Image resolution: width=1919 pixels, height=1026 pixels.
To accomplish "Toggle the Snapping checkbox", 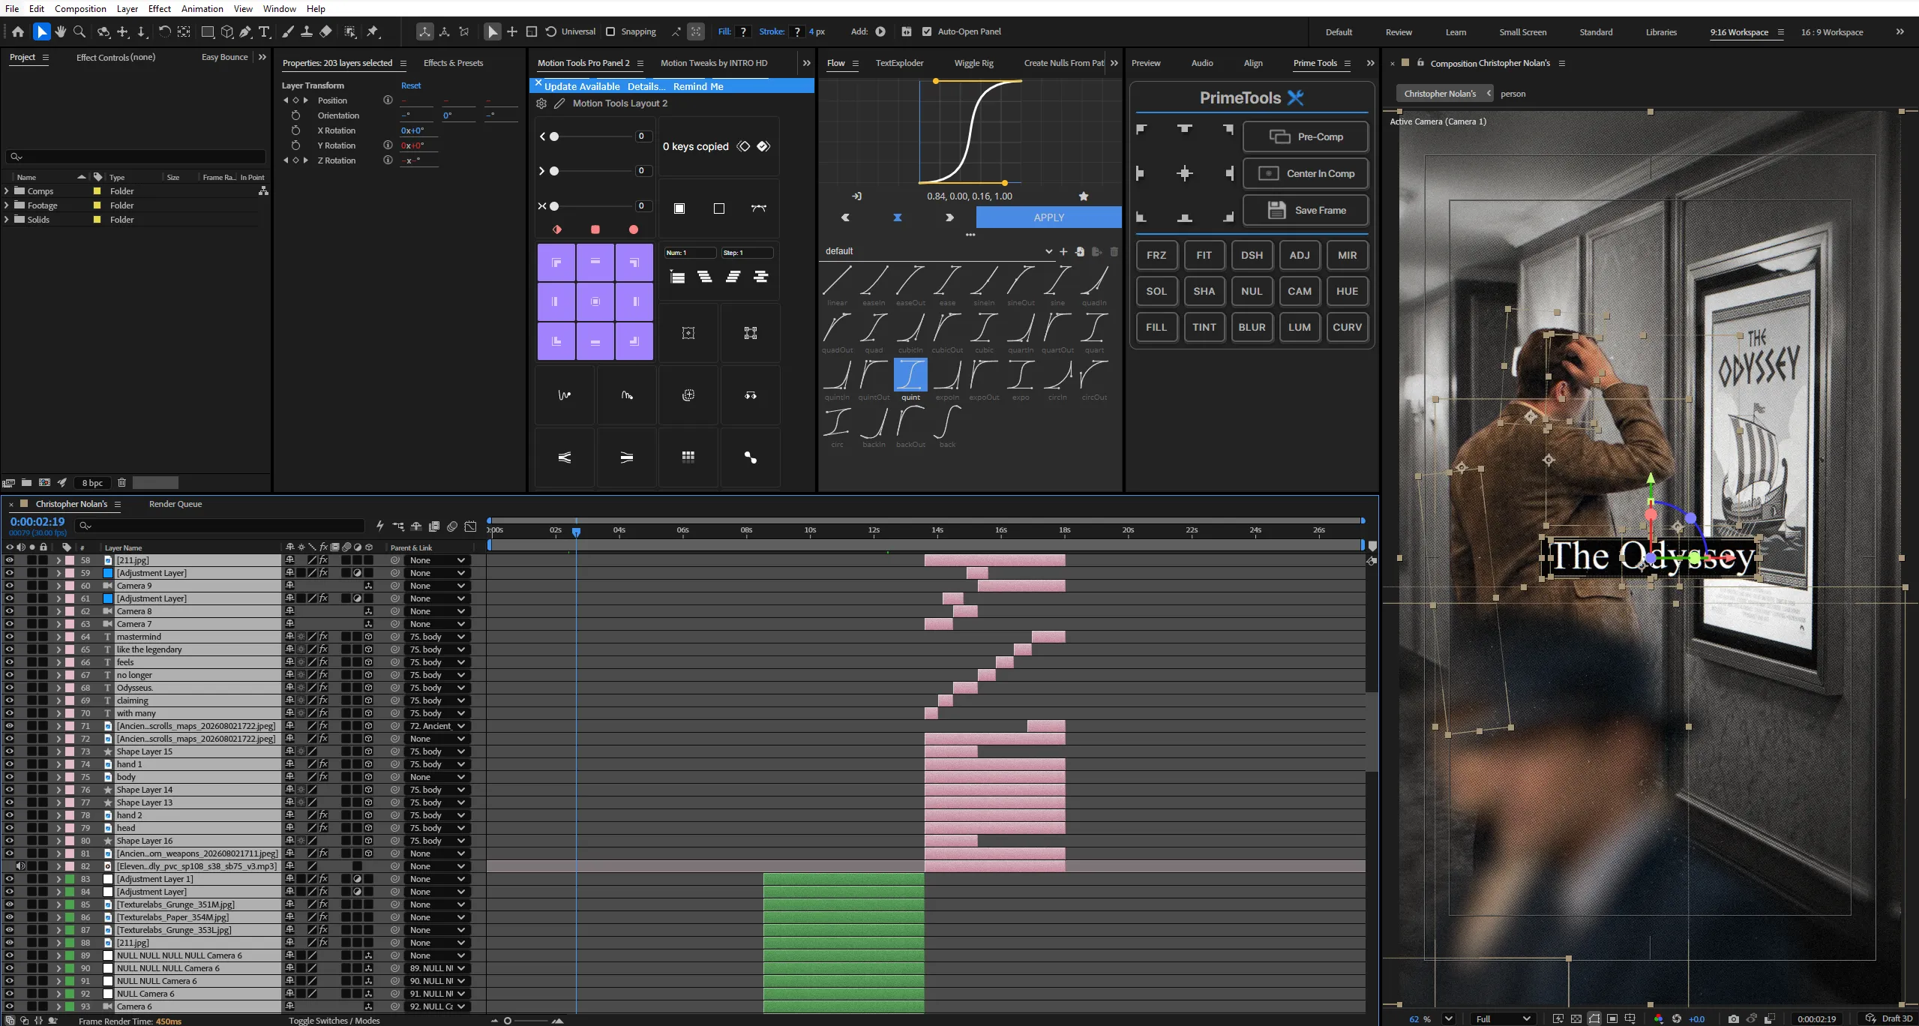I will pyautogui.click(x=610, y=31).
